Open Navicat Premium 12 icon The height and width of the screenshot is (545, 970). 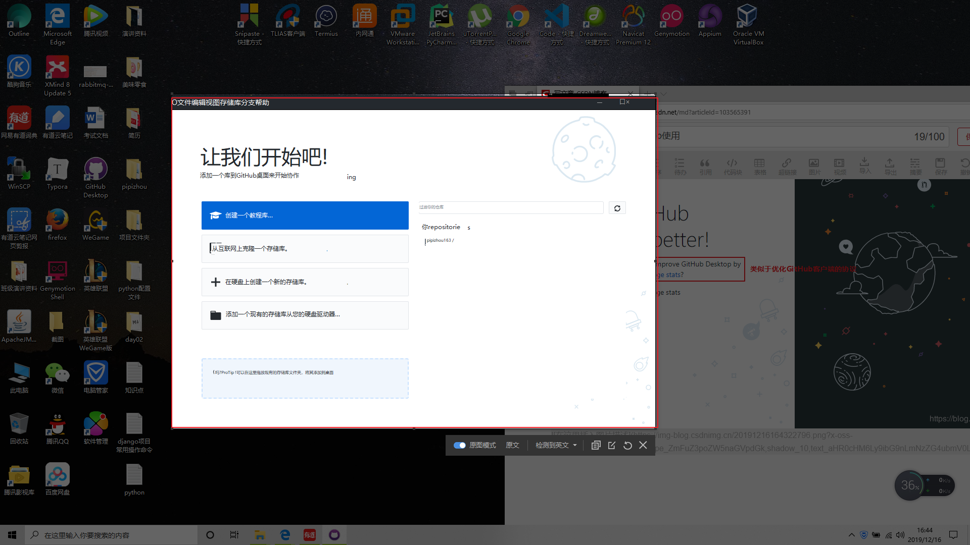click(x=633, y=23)
